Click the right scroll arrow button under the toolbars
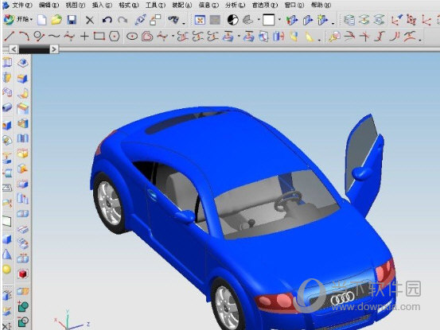 coord(54,49)
